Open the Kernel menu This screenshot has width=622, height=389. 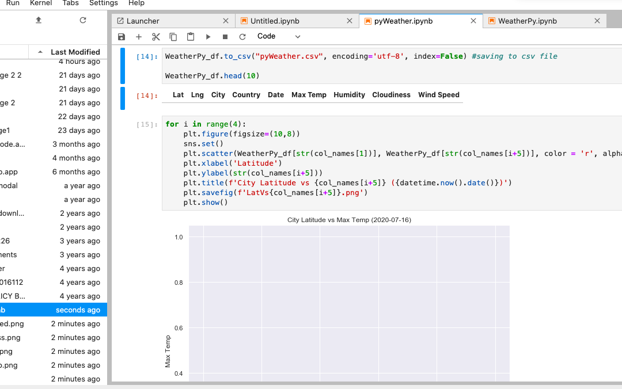coord(41,3)
